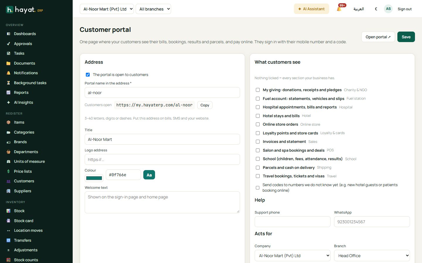The image size is (422, 263).
Task: Expand the Acts for Company dropdown
Action: [292, 255]
